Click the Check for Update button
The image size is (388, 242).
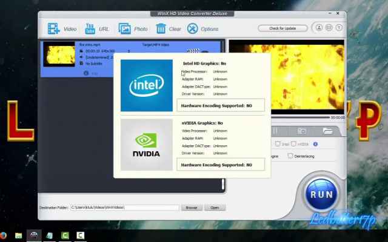pos(283,28)
